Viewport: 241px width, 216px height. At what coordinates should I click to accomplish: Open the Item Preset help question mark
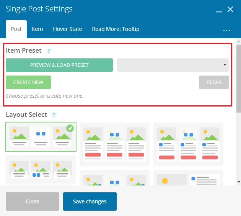[x=49, y=51]
